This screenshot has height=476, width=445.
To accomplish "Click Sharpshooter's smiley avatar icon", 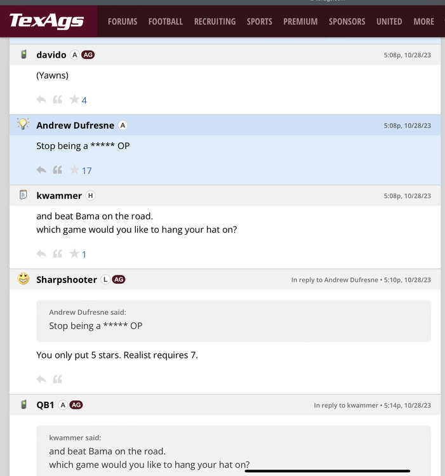I will pyautogui.click(x=23, y=279).
